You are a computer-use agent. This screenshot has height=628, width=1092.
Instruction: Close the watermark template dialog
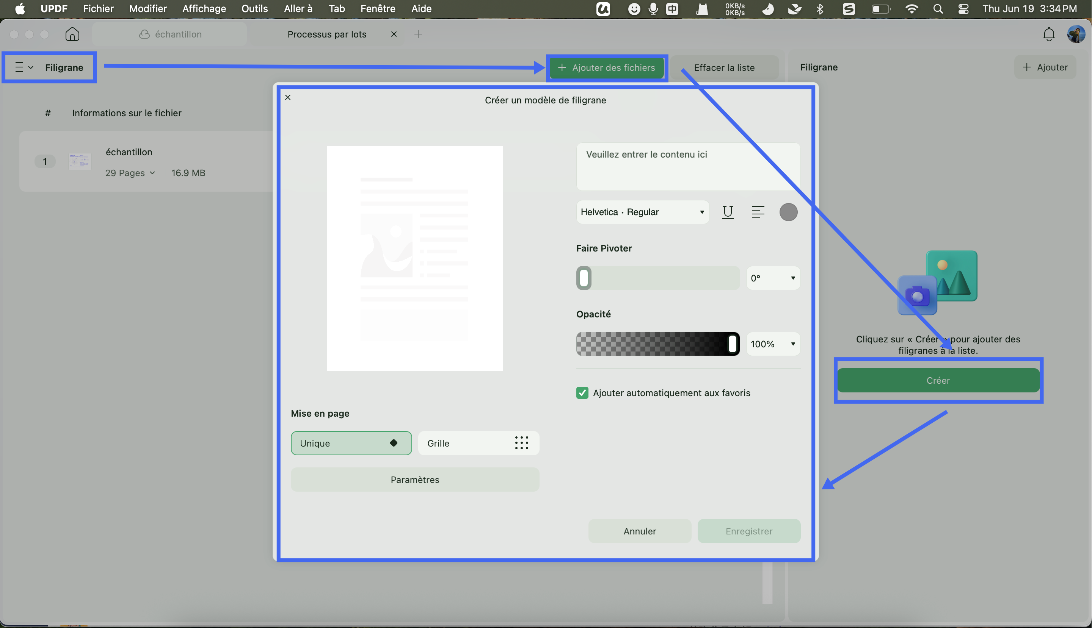288,97
